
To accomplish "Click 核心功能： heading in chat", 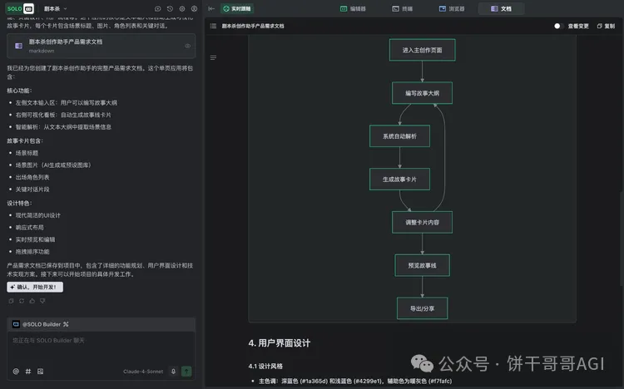I will pyautogui.click(x=19, y=91).
